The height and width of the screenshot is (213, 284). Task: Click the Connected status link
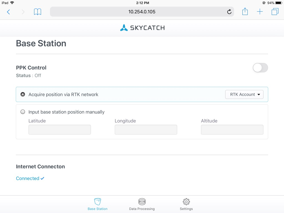[30, 178]
